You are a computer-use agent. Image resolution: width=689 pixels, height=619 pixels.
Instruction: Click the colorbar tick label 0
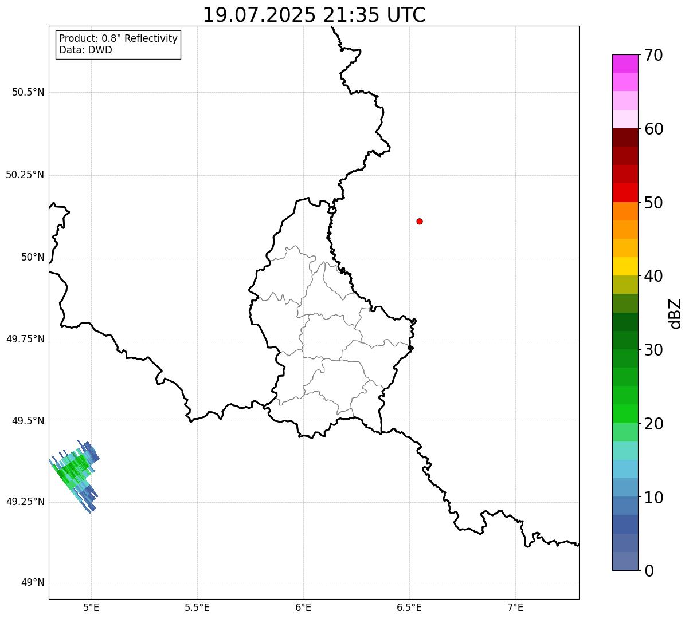tap(649, 571)
